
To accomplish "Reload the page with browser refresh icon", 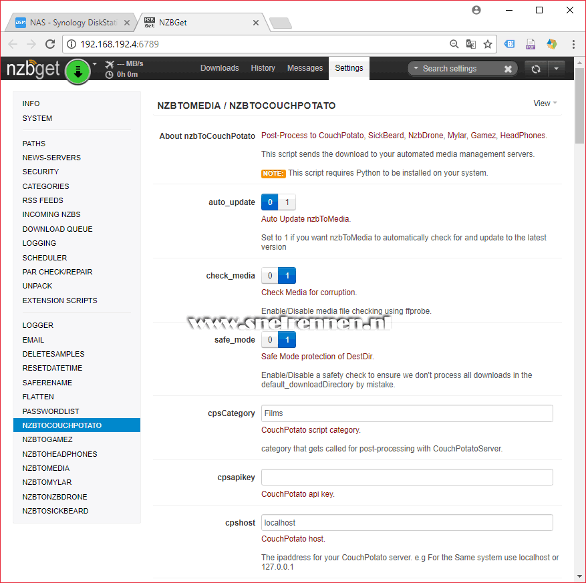I will [50, 44].
